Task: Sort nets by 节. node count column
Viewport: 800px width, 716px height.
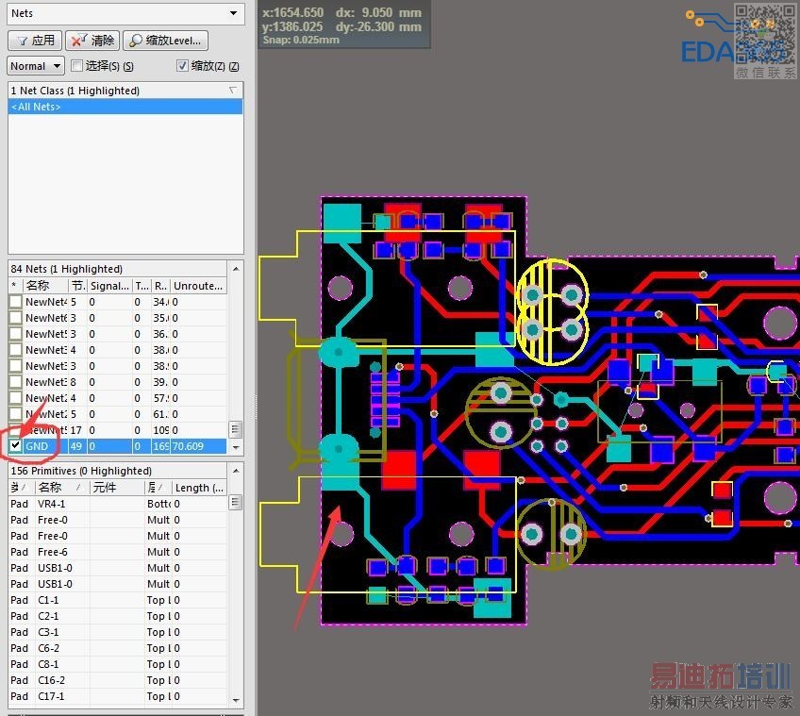Action: point(78,286)
